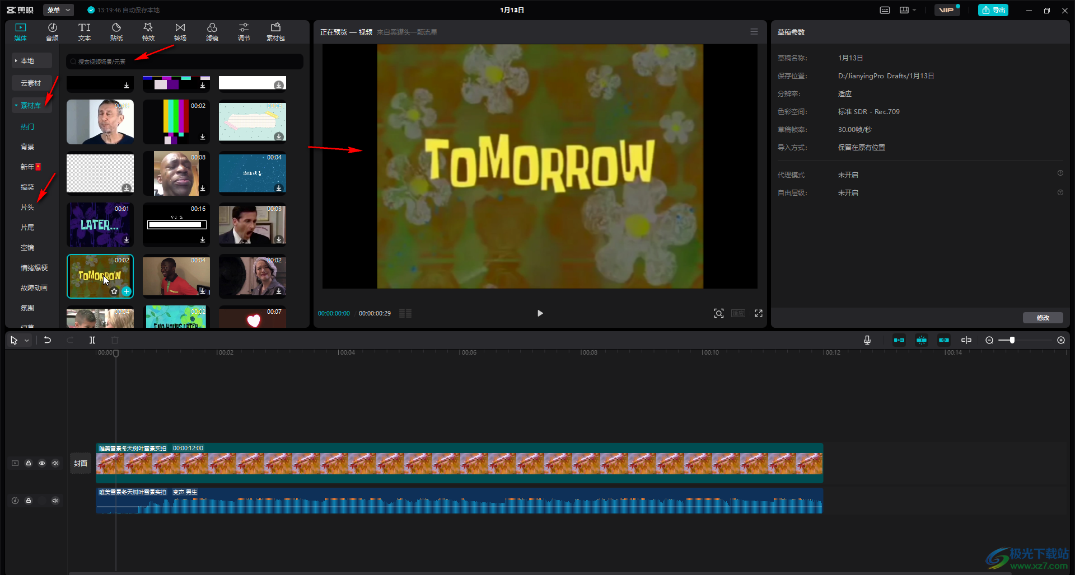Image resolution: width=1075 pixels, height=575 pixels.
Task: Click the 导出 export button
Action: click(993, 10)
